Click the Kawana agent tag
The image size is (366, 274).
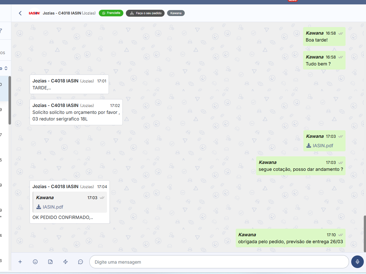pyautogui.click(x=176, y=13)
